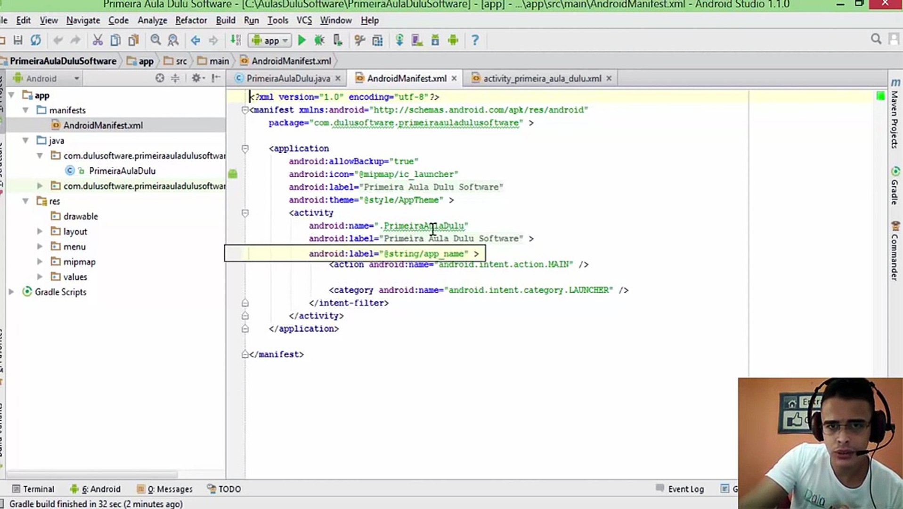Click the Synchronize refresh icon

point(36,40)
